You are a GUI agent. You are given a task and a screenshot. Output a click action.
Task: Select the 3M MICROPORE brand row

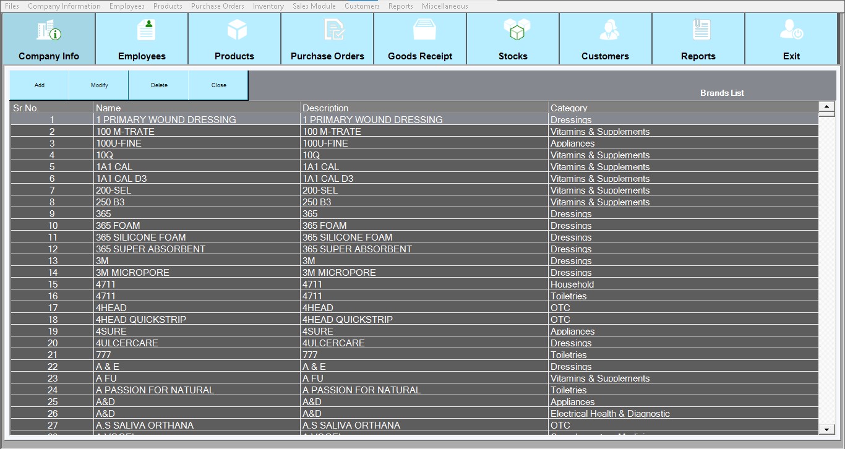point(132,273)
